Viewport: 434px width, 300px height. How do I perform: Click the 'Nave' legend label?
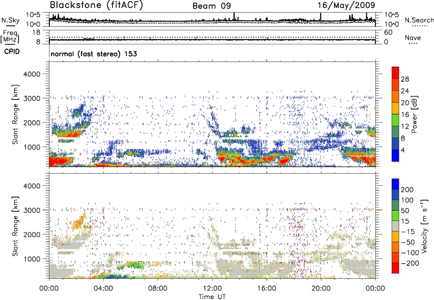click(x=413, y=38)
